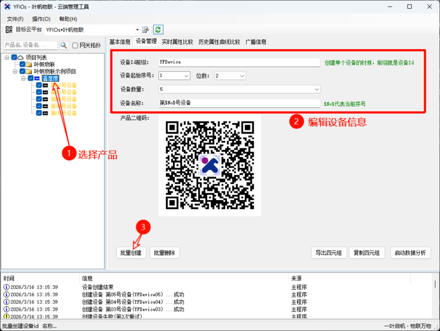Switch to the 实时属性比较 tab
Image resolution: width=440 pixels, height=331 pixels.
tap(177, 42)
